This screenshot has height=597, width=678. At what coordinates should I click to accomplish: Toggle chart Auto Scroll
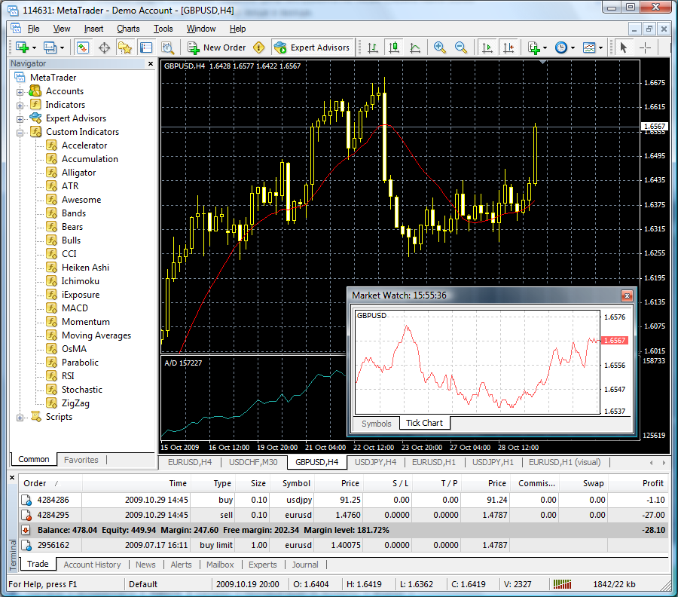point(487,47)
